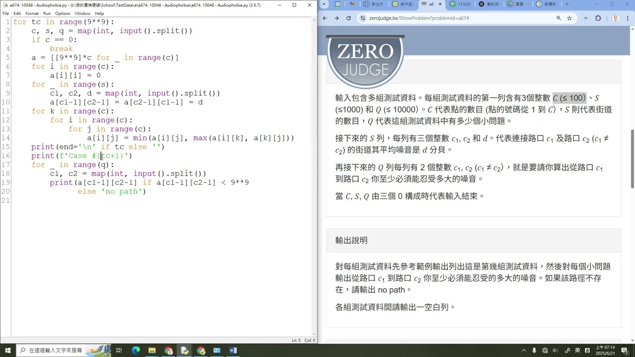Image resolution: width=635 pixels, height=357 pixels.
Task: Switch to the Gmail tab
Action: point(352,4)
